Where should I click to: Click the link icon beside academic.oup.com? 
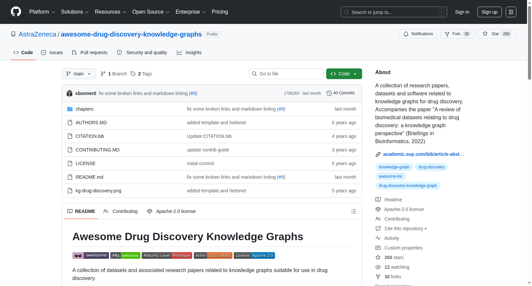(x=378, y=154)
